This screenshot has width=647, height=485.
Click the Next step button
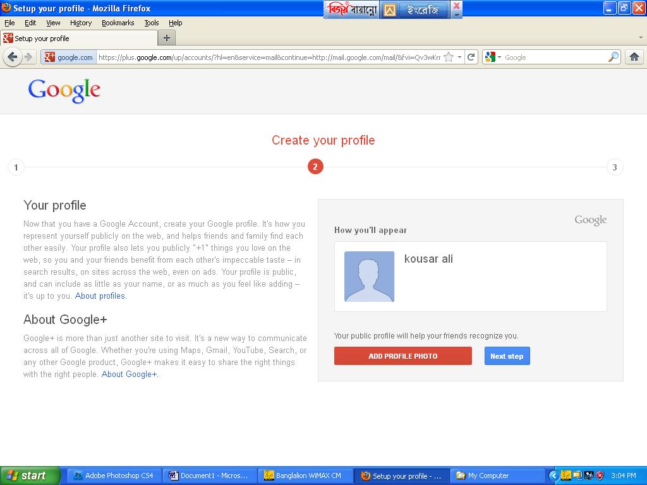[x=507, y=356]
